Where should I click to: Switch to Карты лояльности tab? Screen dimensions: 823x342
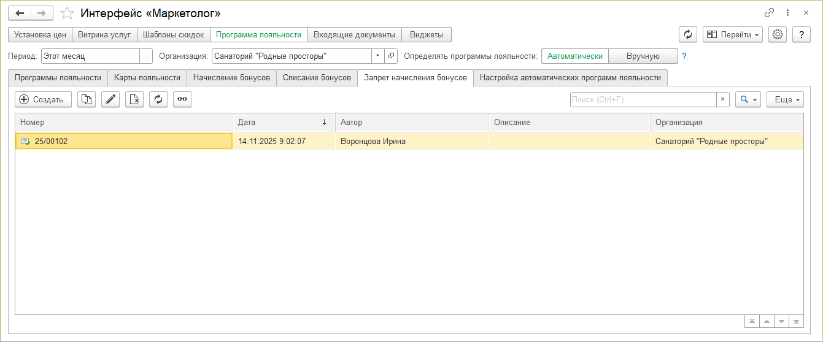pos(147,78)
